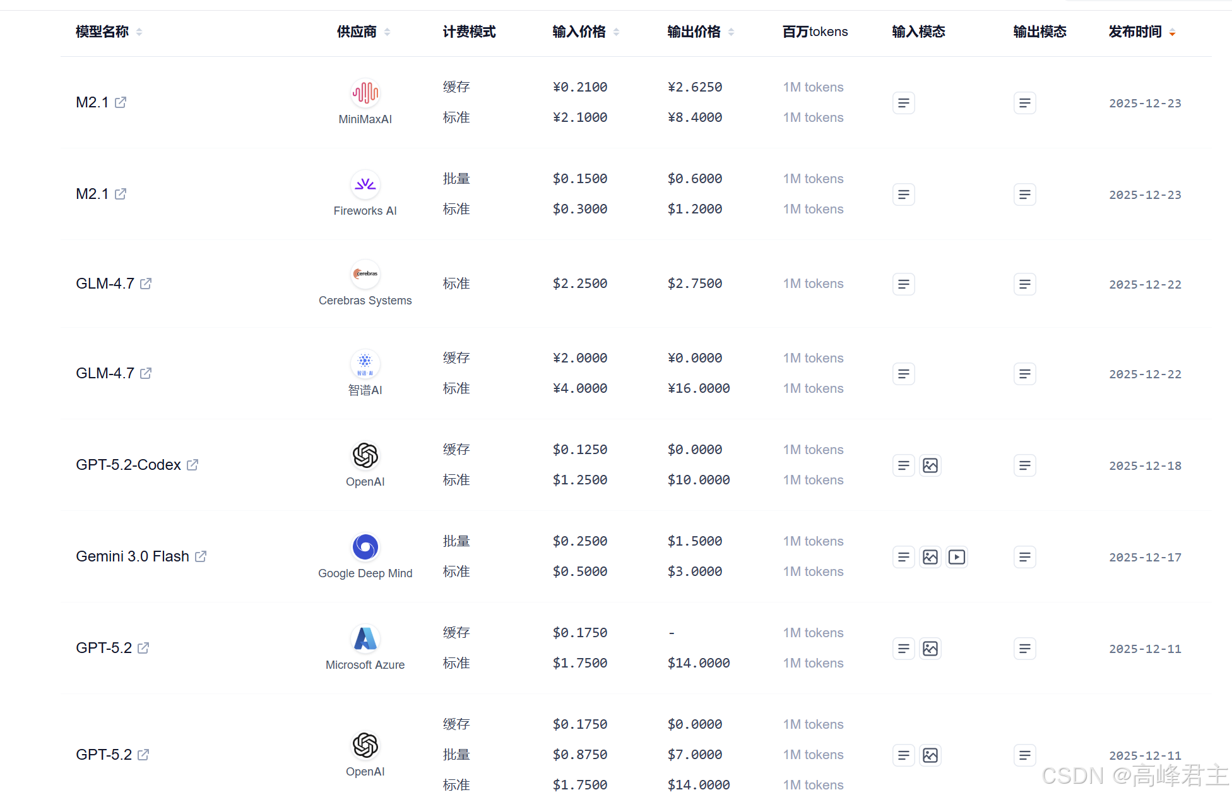Image resolution: width=1232 pixels, height=797 pixels.
Task: Click the Fireworks AI provider logo
Action: 365,184
